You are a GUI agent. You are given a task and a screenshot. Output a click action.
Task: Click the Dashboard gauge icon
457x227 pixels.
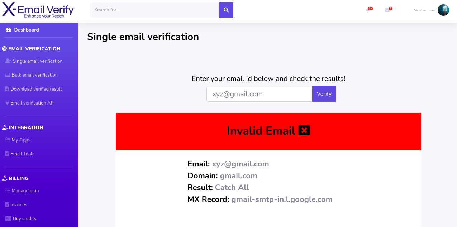[x=9, y=30]
